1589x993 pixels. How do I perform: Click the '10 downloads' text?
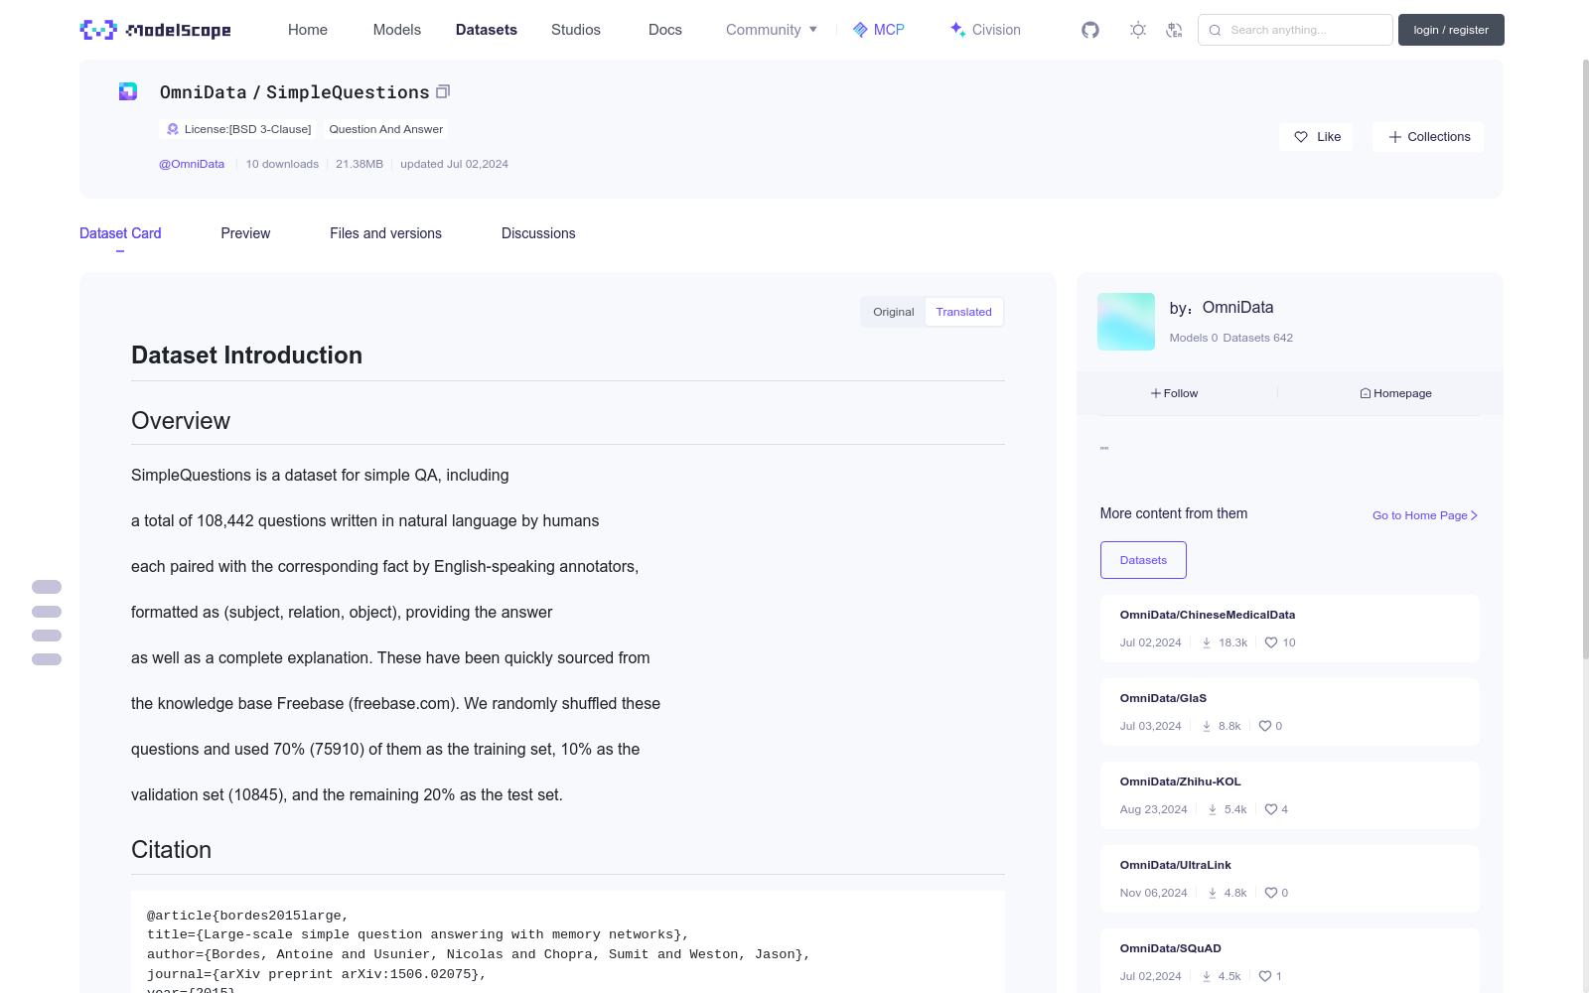point(282,164)
